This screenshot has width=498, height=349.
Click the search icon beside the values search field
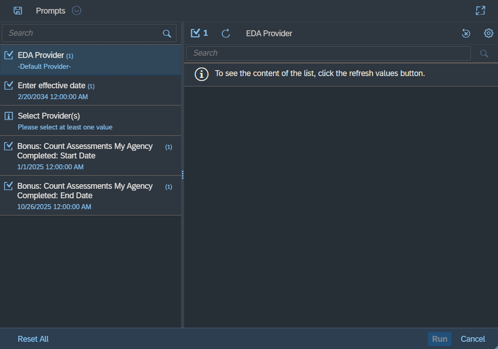pos(484,53)
